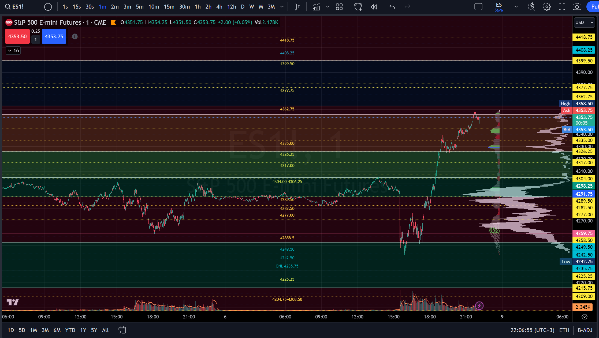Image resolution: width=599 pixels, height=338 pixels.
Task: Expand the 16 indicators legend
Action: 13,50
